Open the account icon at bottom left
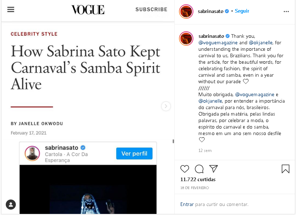This screenshot has width=296, height=215. point(11,205)
